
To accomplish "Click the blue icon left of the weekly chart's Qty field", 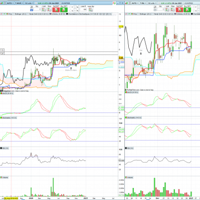I will tap(32, 10).
